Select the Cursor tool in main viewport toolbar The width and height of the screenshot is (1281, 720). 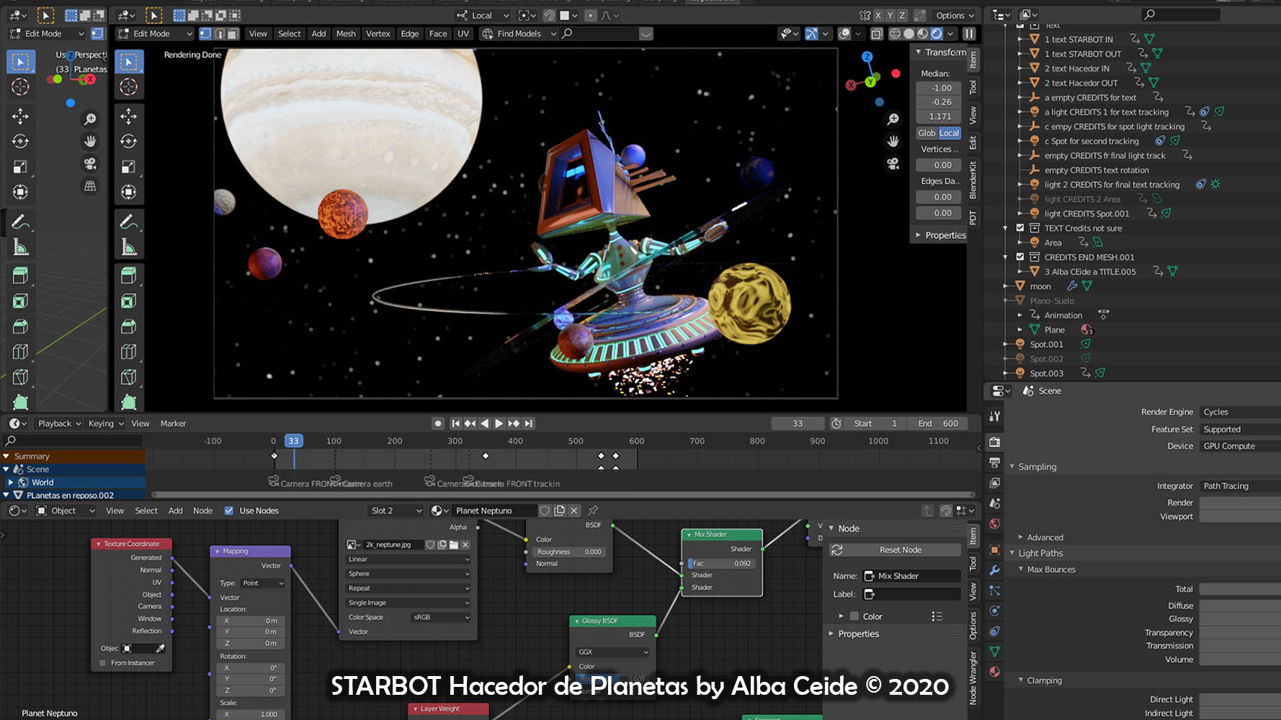129,86
